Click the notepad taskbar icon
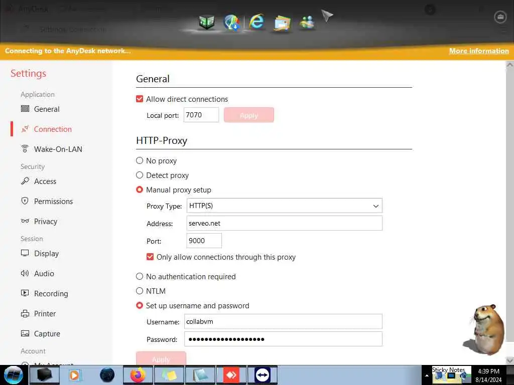This screenshot has height=385, width=514. pyautogui.click(x=200, y=375)
